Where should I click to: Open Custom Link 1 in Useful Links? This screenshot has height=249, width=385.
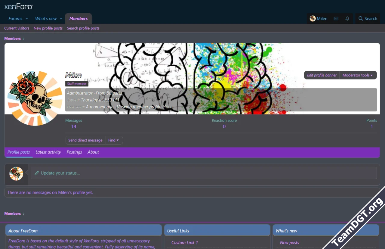[x=185, y=243]
